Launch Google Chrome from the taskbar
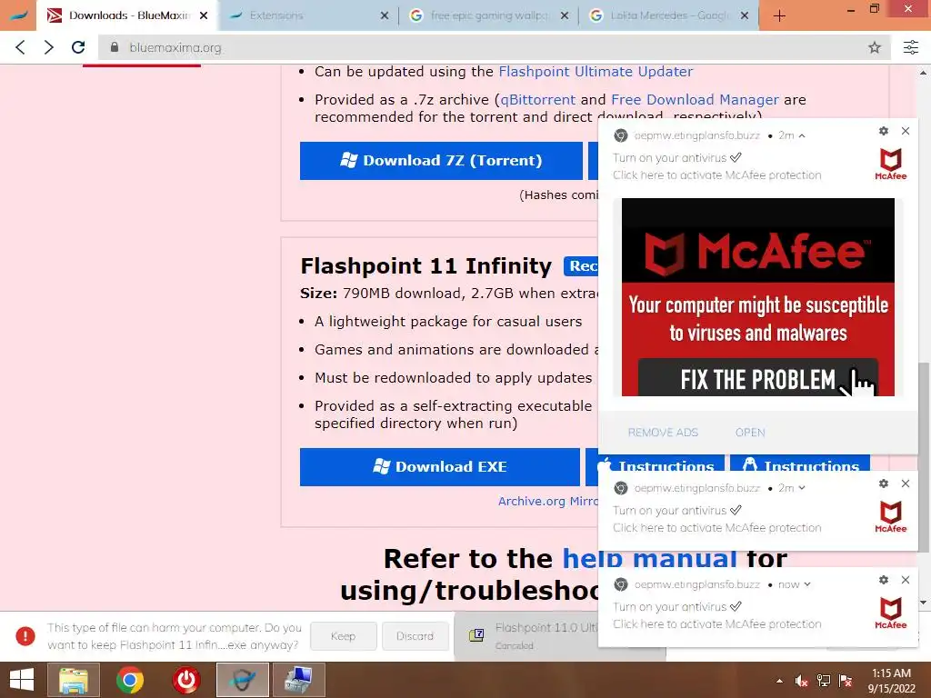931x698 pixels. click(x=130, y=680)
